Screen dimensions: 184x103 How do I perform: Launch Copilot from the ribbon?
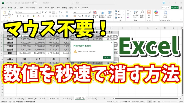[156, 14]
